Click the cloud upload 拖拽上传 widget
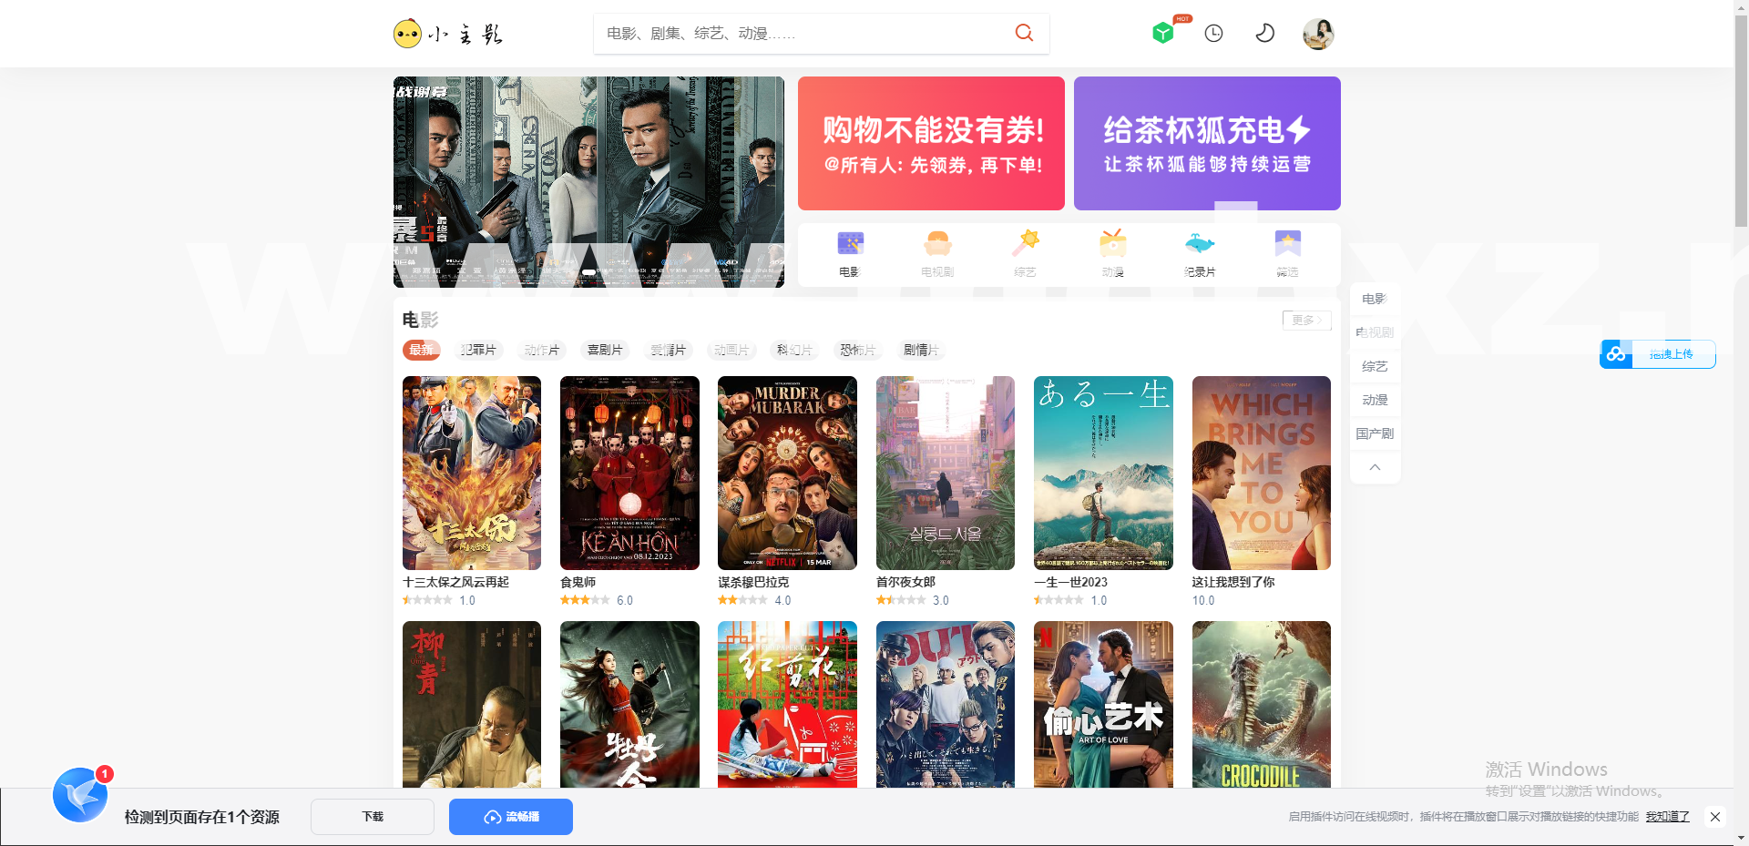This screenshot has width=1749, height=846. (x=1658, y=354)
